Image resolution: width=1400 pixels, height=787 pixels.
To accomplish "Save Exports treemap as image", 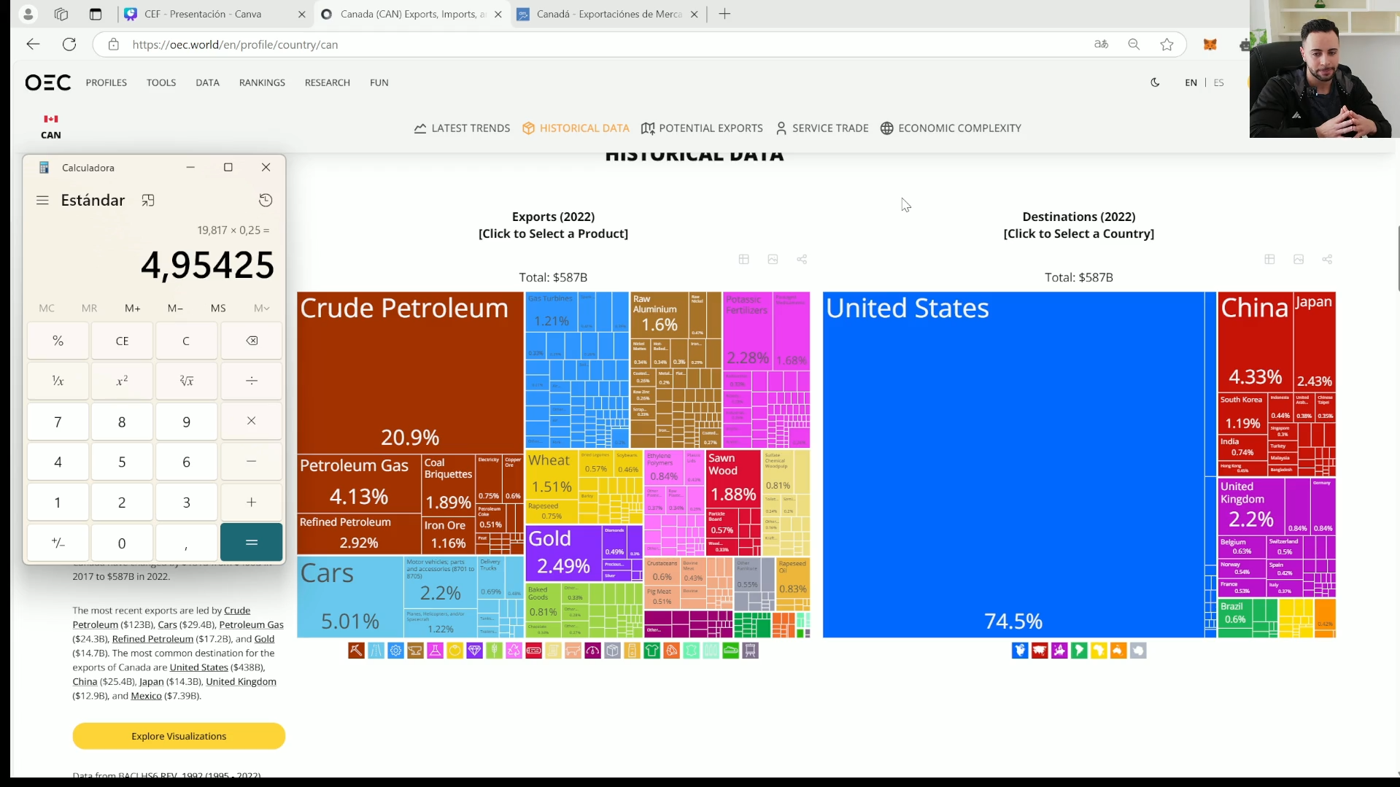I will (x=773, y=260).
